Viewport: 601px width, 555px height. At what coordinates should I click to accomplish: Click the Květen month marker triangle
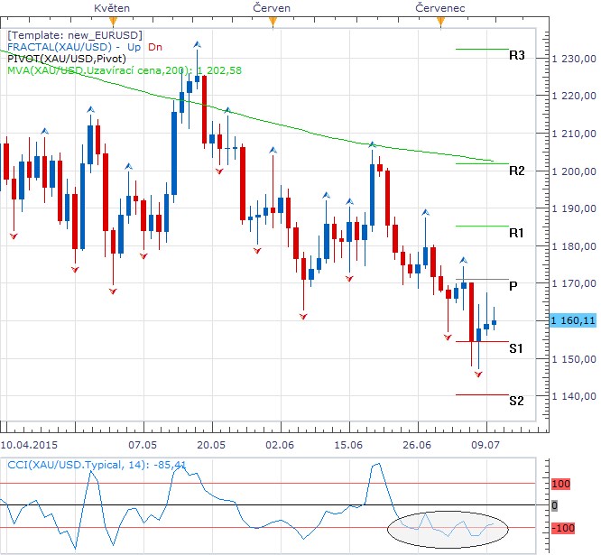(x=112, y=22)
